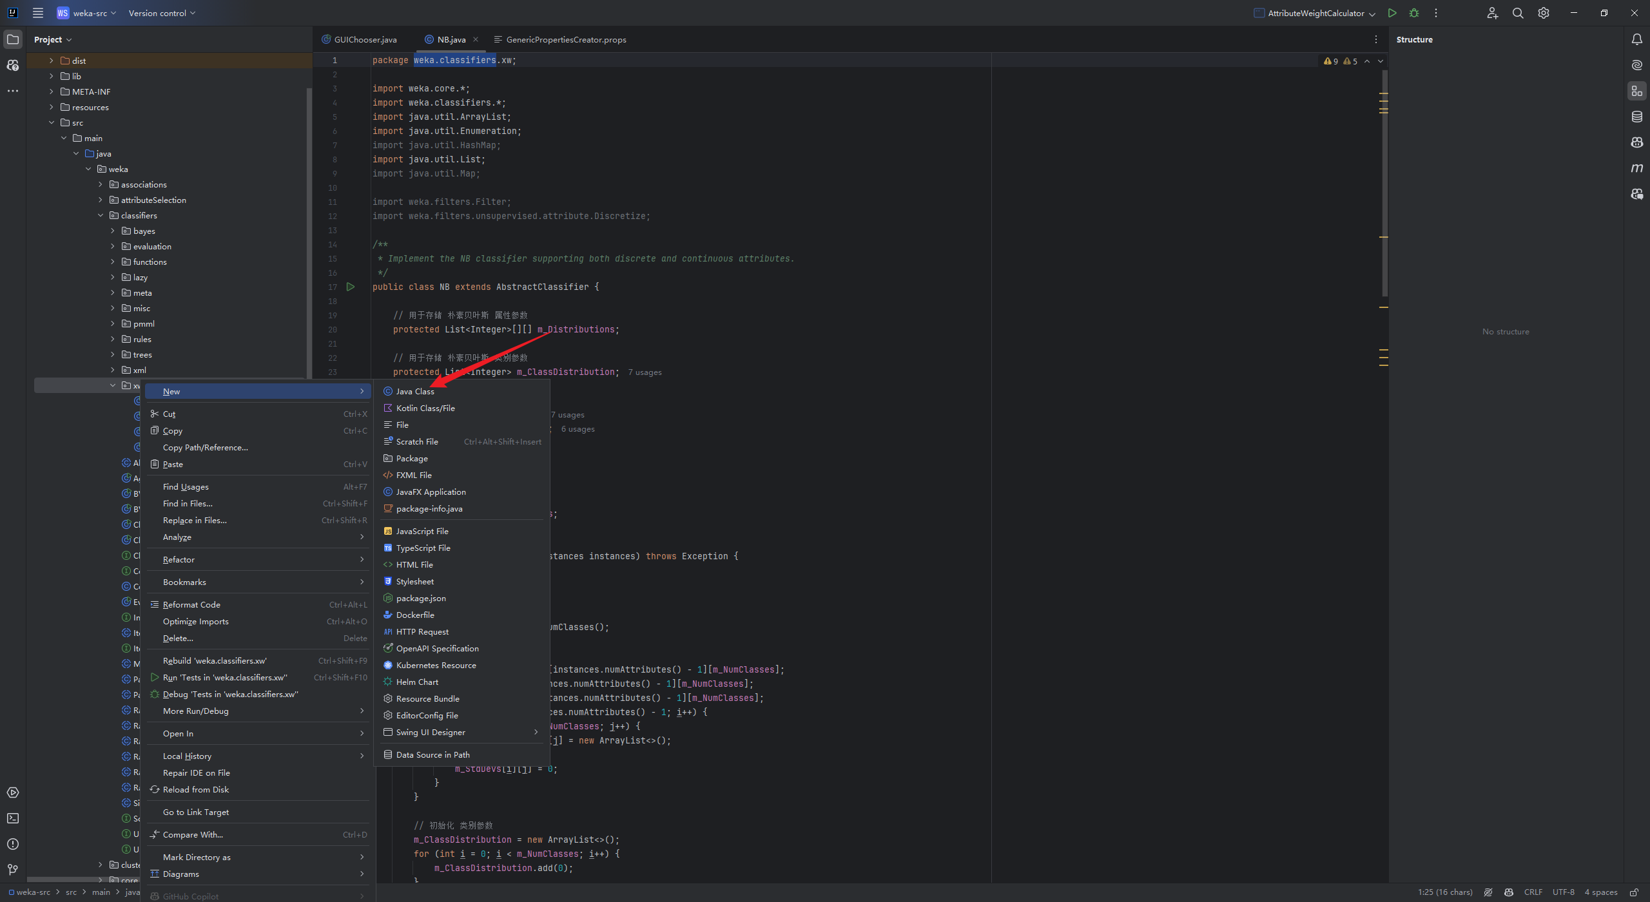Viewport: 1650px width, 902px height.
Task: Expand the META-INF folder
Action: [52, 91]
